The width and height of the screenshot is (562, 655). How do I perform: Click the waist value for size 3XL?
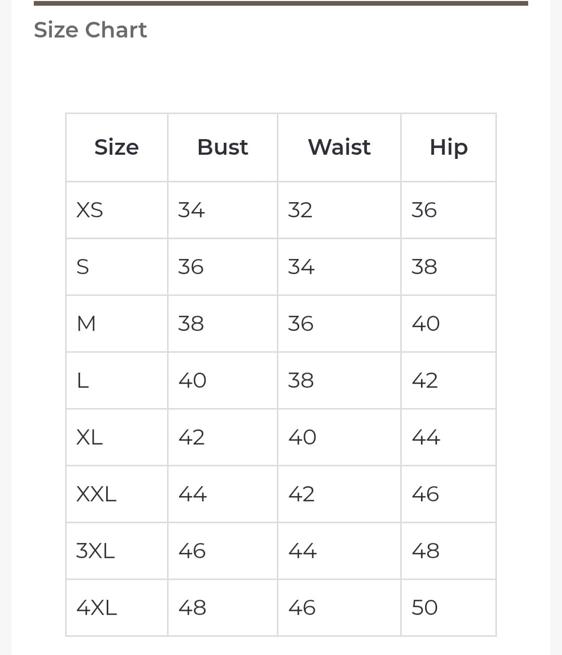[302, 551]
